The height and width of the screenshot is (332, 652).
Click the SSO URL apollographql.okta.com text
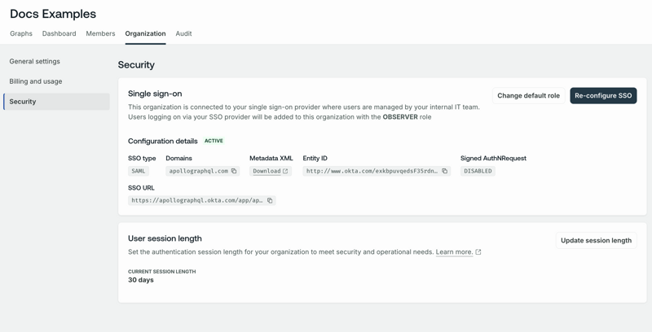(197, 200)
